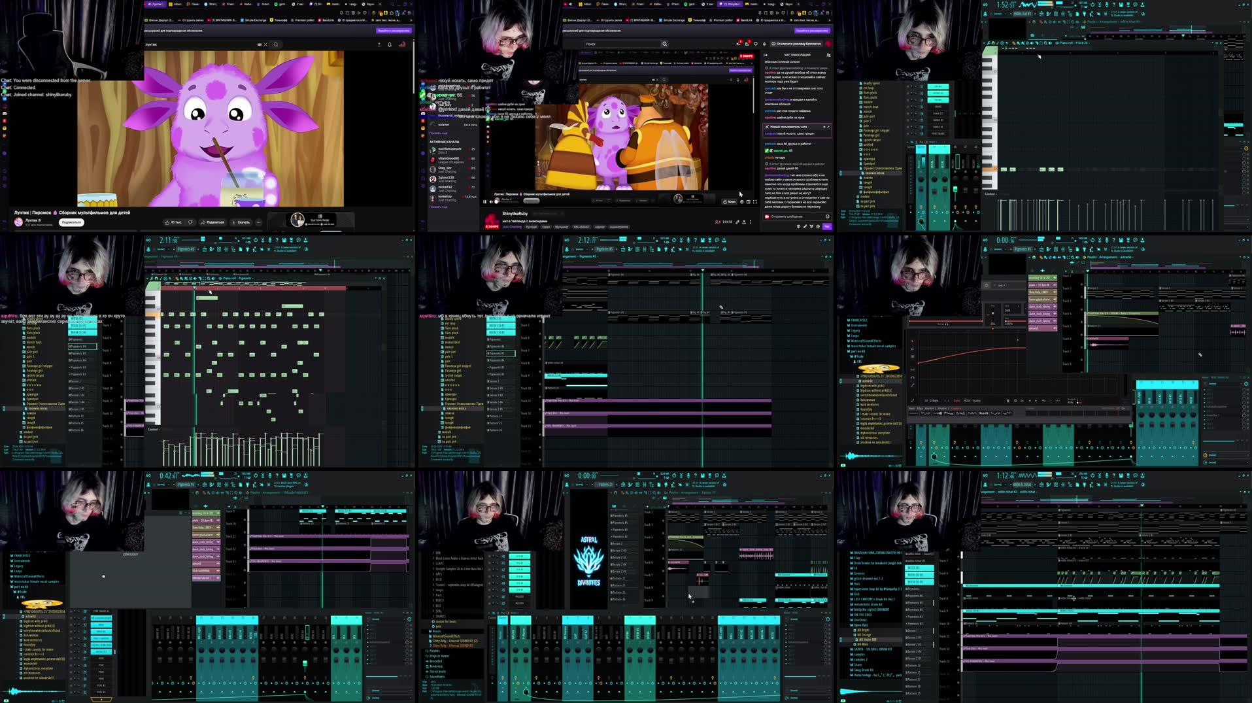
Task: Select the zoom tool in Piano roll toolbar
Action: coord(209,279)
